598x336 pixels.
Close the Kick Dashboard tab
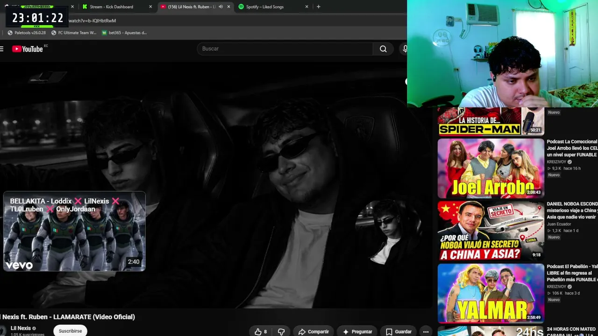pyautogui.click(x=150, y=7)
